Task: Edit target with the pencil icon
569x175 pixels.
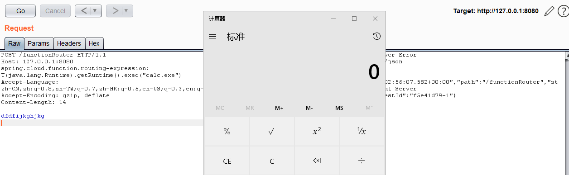Action: pyautogui.click(x=549, y=11)
